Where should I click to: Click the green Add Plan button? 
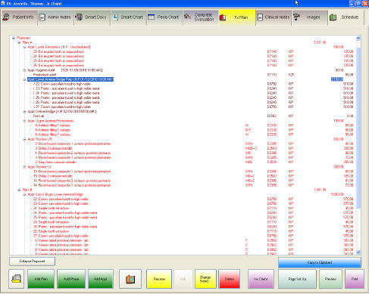coord(41,279)
